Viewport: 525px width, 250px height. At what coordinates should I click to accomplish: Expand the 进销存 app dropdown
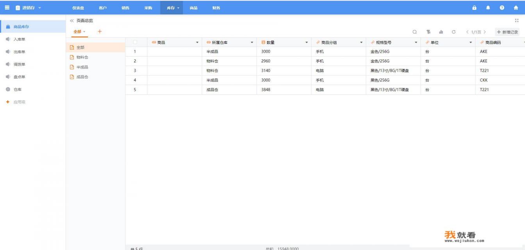point(39,8)
